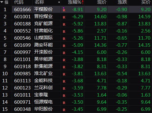152x113 pixels.
Task: Select the 淮北矿业 row name
Action: [43, 73]
